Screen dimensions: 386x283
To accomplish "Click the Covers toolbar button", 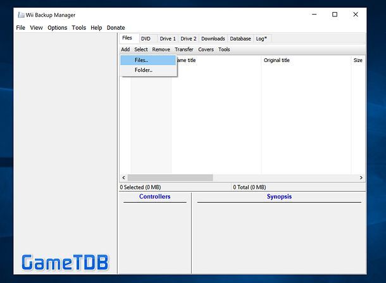I will (206, 49).
